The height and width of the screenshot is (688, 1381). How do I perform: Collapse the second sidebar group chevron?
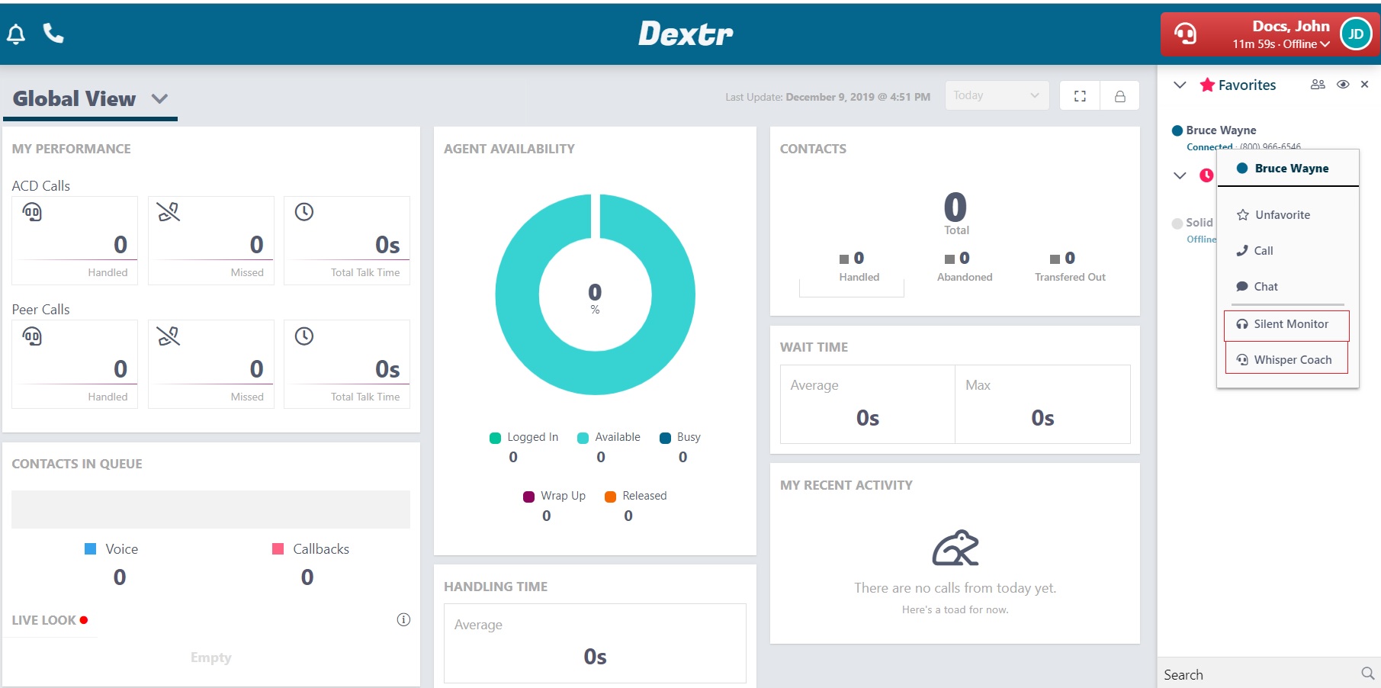point(1180,175)
